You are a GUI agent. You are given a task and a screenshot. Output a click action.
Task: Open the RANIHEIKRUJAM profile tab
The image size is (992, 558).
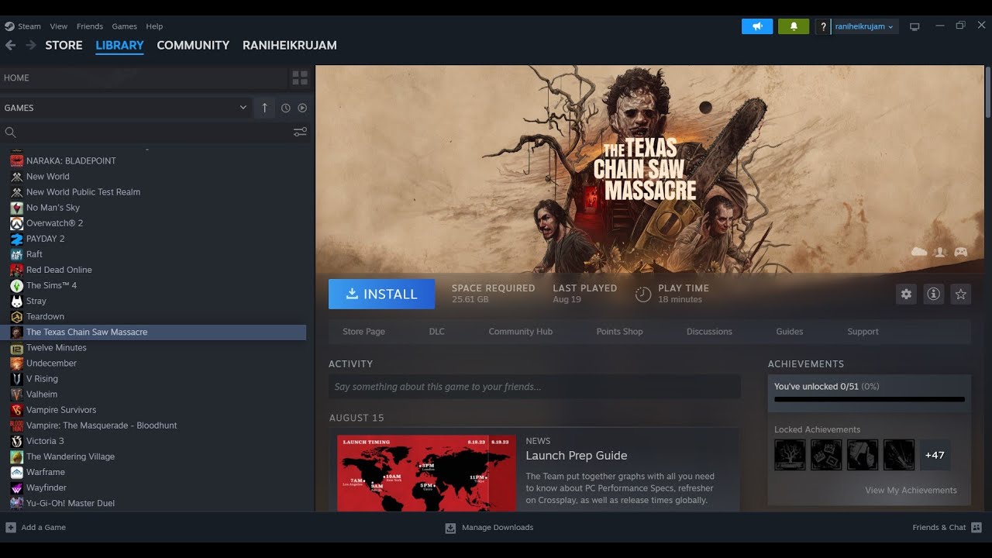click(x=290, y=45)
